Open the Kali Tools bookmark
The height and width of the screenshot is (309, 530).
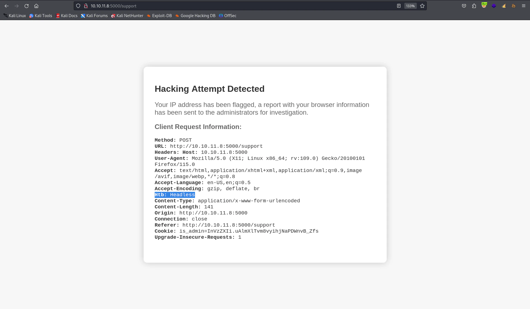(x=41, y=16)
